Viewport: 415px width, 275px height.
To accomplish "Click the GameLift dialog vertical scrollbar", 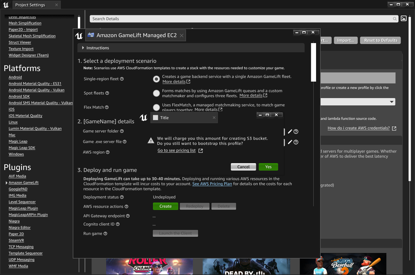I will tap(313, 62).
